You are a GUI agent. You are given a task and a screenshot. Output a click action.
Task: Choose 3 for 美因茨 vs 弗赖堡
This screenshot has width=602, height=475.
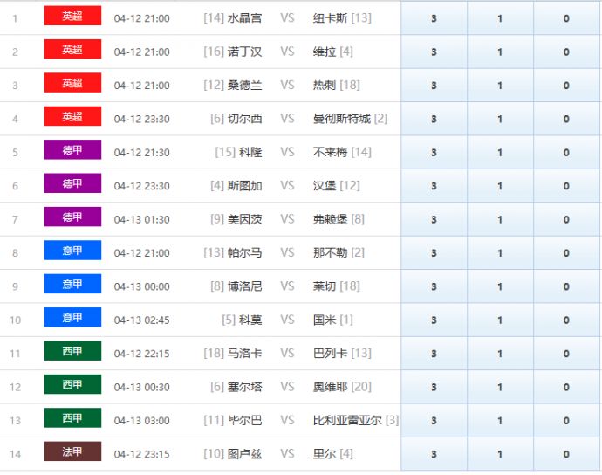pyautogui.click(x=434, y=219)
